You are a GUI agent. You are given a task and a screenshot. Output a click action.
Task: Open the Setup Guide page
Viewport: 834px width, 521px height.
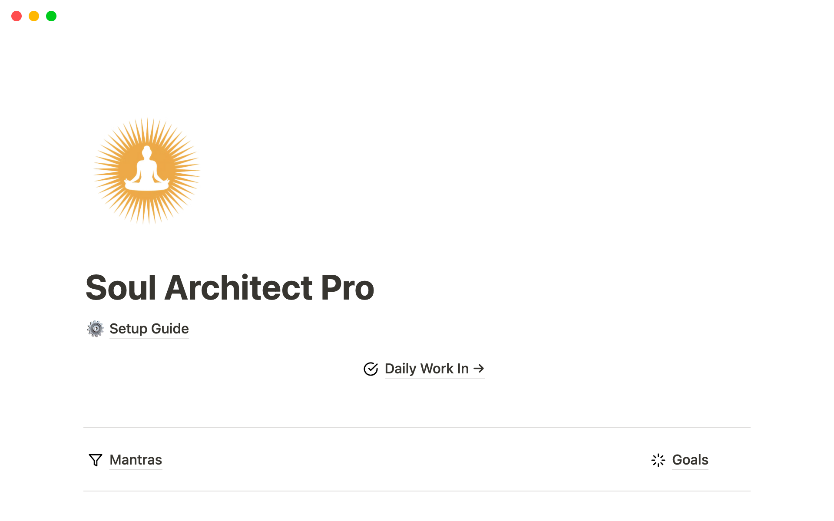click(149, 329)
